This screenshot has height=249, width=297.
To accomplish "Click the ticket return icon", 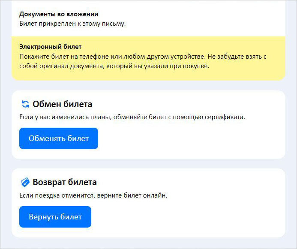I will pos(25,182).
